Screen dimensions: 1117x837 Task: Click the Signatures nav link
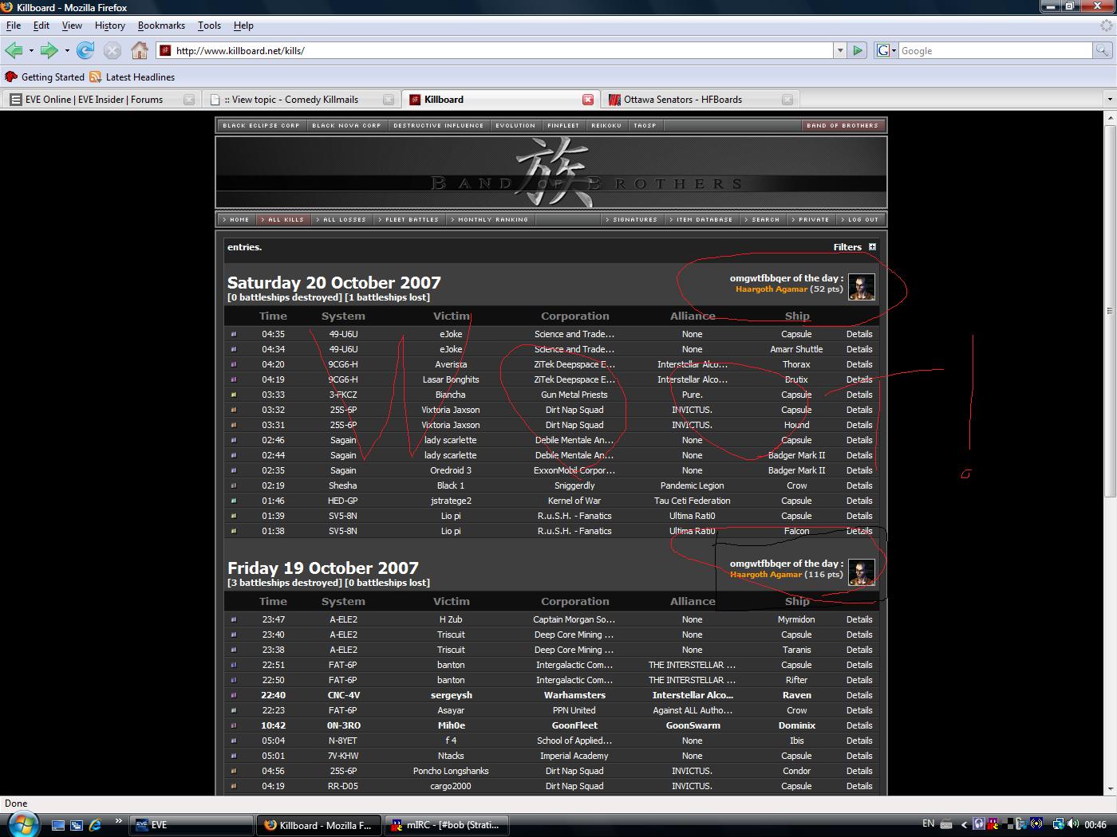click(x=634, y=220)
